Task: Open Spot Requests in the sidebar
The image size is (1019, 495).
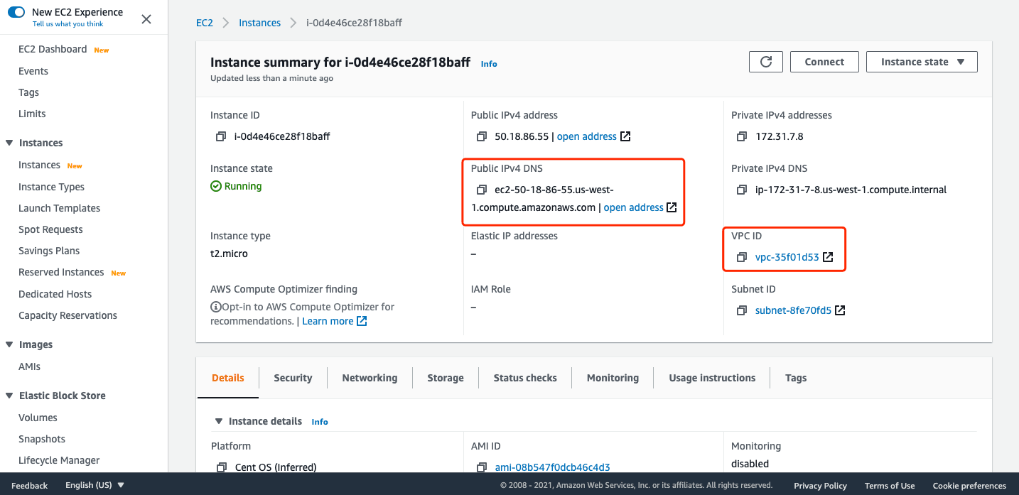Action: (x=50, y=229)
